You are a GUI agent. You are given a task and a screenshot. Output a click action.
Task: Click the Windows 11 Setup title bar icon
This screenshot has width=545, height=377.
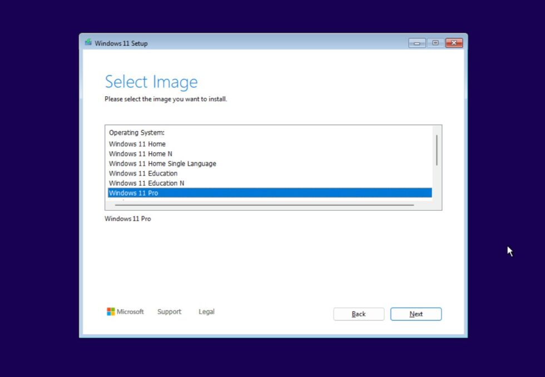point(88,42)
